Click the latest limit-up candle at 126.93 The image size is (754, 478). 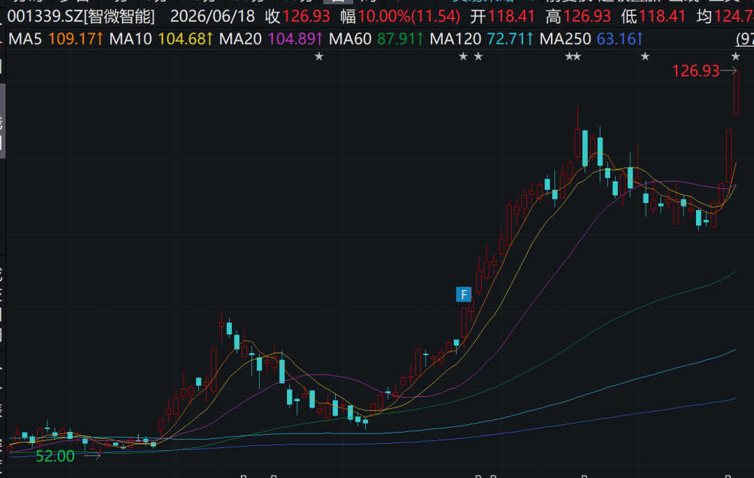(x=737, y=91)
